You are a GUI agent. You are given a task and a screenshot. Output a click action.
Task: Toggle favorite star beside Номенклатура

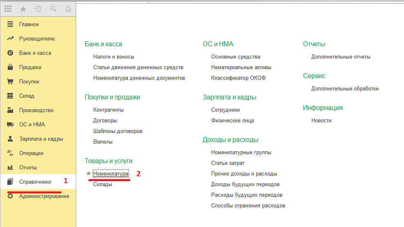click(x=88, y=173)
